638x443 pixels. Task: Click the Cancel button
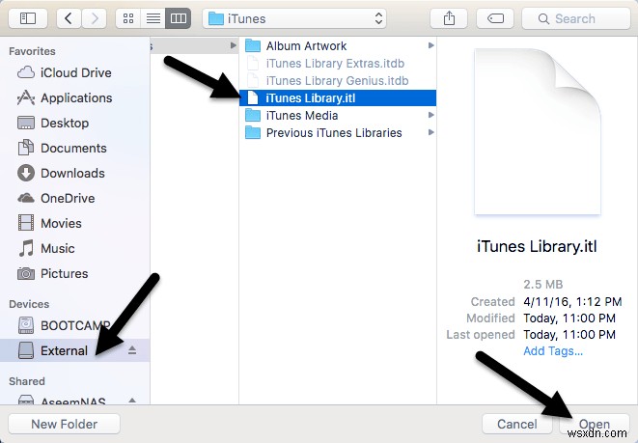point(516,425)
